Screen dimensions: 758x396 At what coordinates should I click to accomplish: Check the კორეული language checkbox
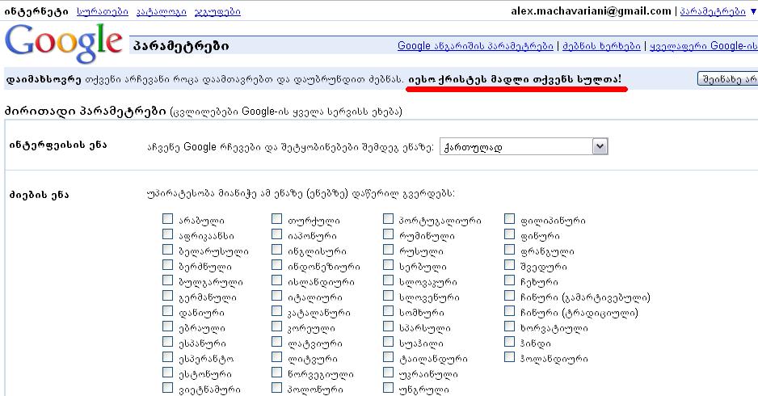click(277, 326)
